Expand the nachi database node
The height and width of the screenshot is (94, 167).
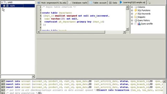[4, 6]
